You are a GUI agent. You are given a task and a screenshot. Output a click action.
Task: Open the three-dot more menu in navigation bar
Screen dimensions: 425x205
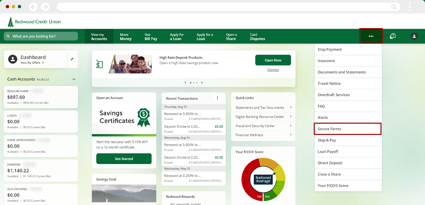click(371, 36)
